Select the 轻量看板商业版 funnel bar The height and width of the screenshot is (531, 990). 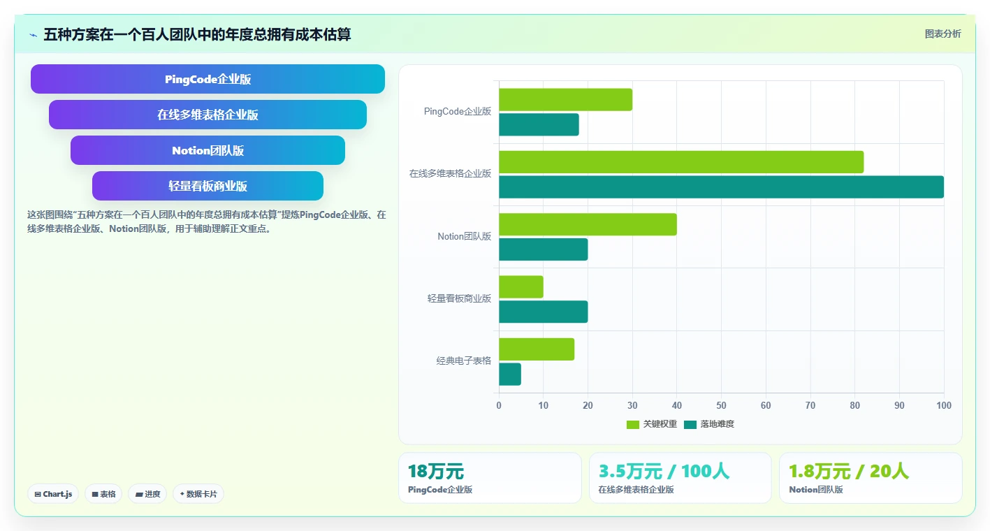(x=208, y=186)
